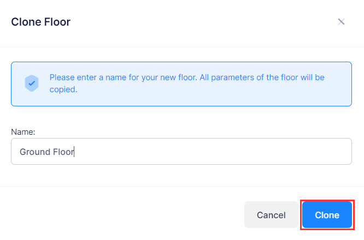Click the word "Please" in the info banner
The height and width of the screenshot is (240, 364).
(62, 77)
